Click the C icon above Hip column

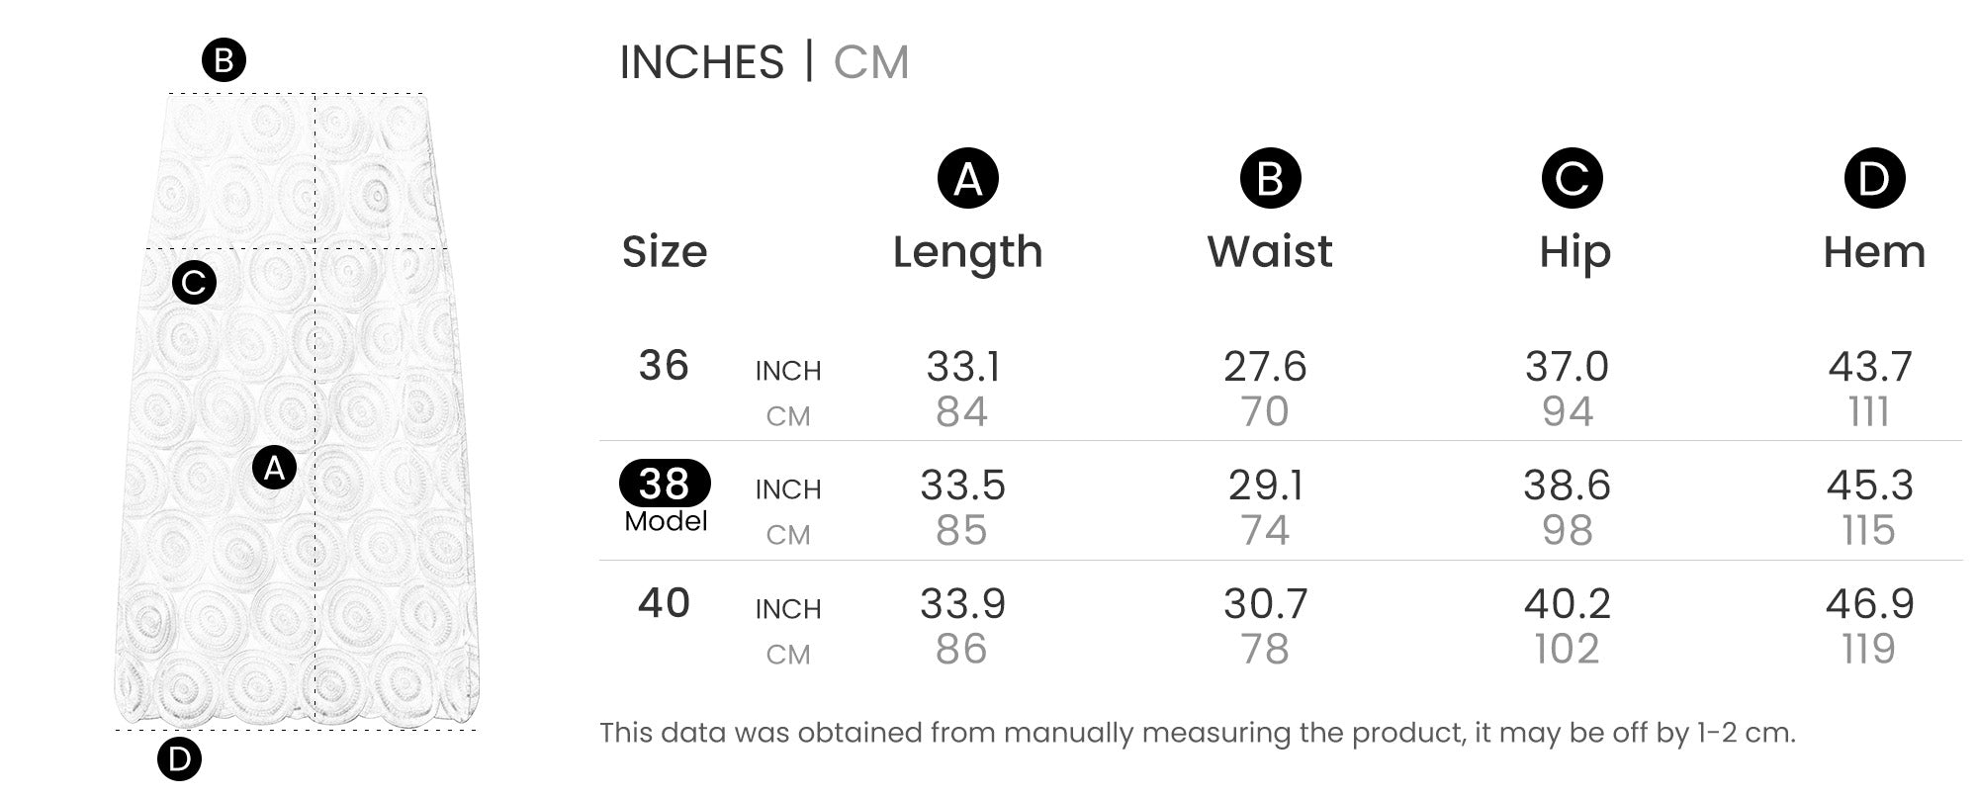point(1572,178)
